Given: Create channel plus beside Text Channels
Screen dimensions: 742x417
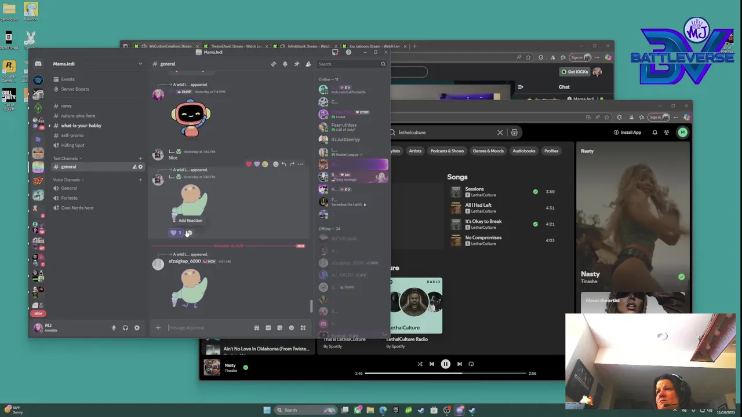Looking at the screenshot, I should click(140, 158).
